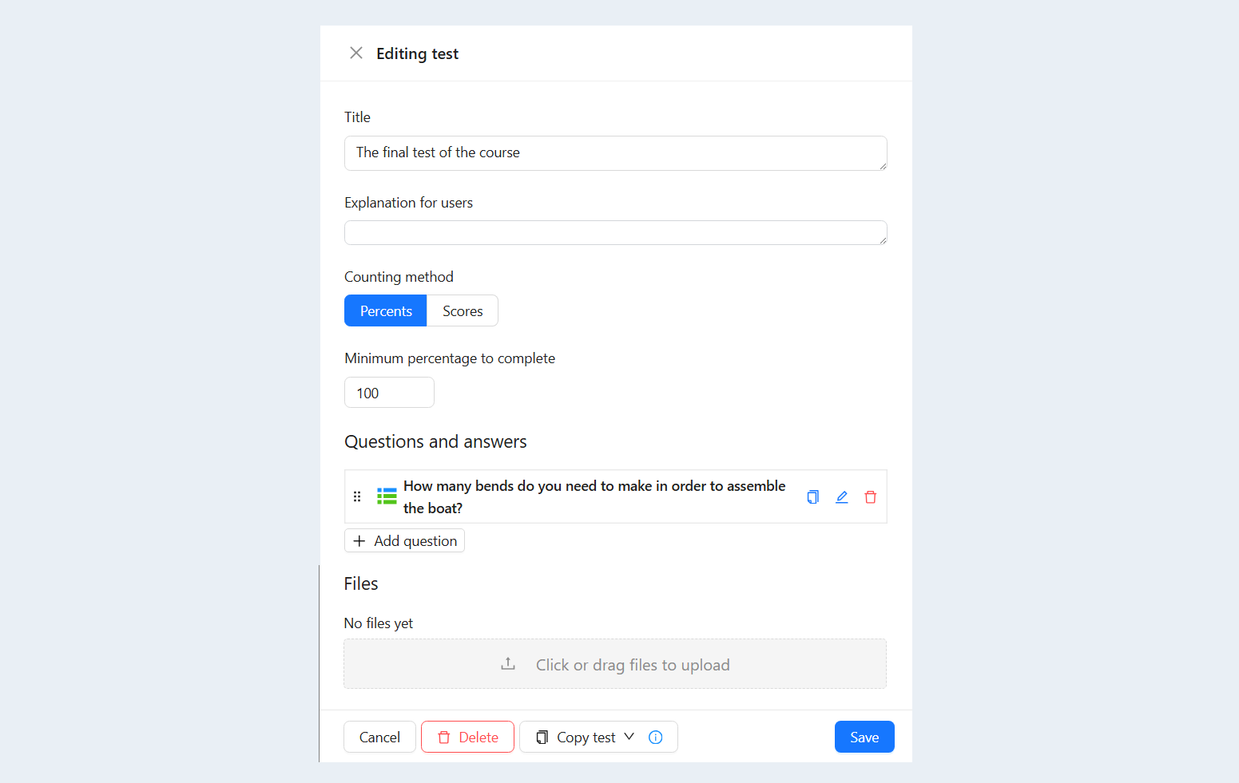Select the Percents counting method
This screenshot has width=1239, height=783.
pos(386,310)
